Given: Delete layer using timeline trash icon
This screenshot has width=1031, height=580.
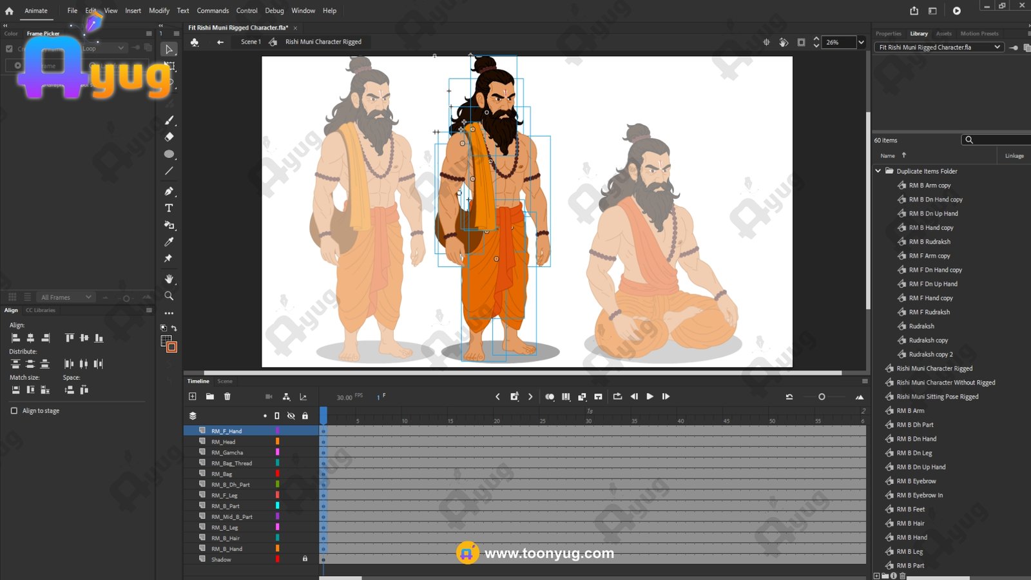Looking at the screenshot, I should coord(227,396).
